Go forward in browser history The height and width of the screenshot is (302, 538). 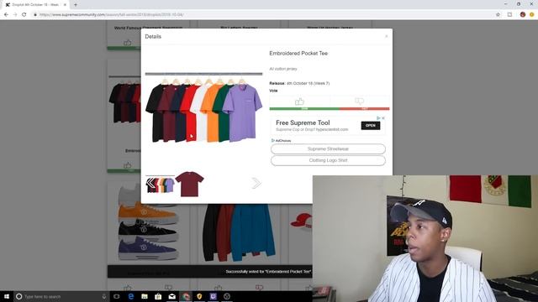[x=15, y=15]
